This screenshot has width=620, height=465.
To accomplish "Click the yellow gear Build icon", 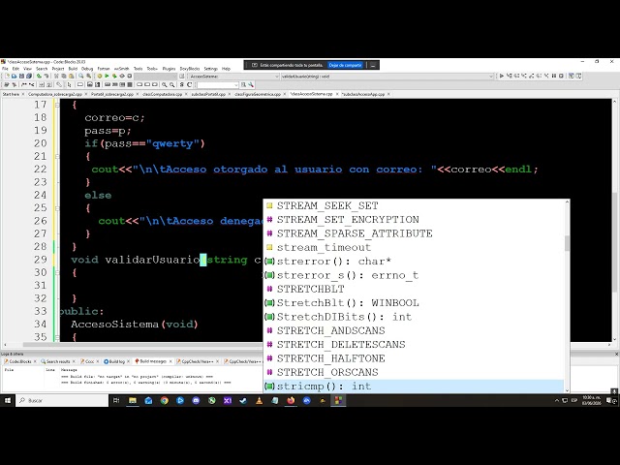I will tap(100, 76).
